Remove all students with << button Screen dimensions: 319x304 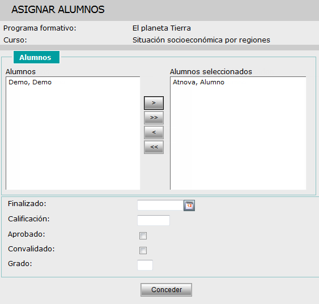click(x=154, y=147)
